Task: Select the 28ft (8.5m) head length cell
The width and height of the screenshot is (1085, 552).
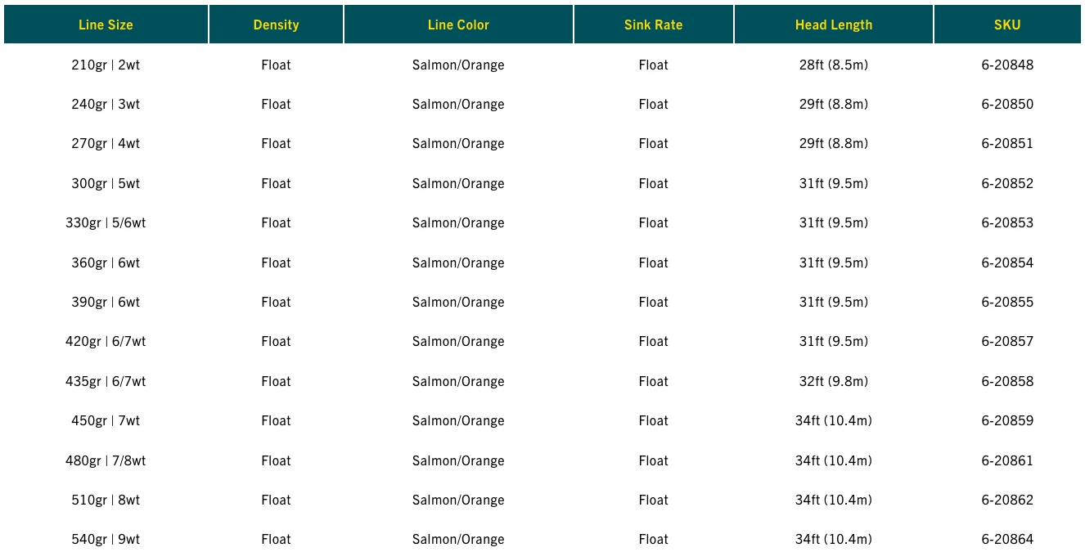Action: (x=833, y=65)
